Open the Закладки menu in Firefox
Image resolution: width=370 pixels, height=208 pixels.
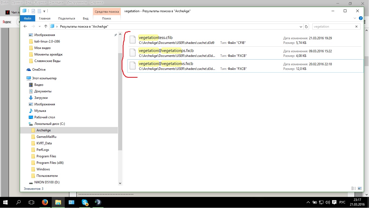(x=57, y=2)
